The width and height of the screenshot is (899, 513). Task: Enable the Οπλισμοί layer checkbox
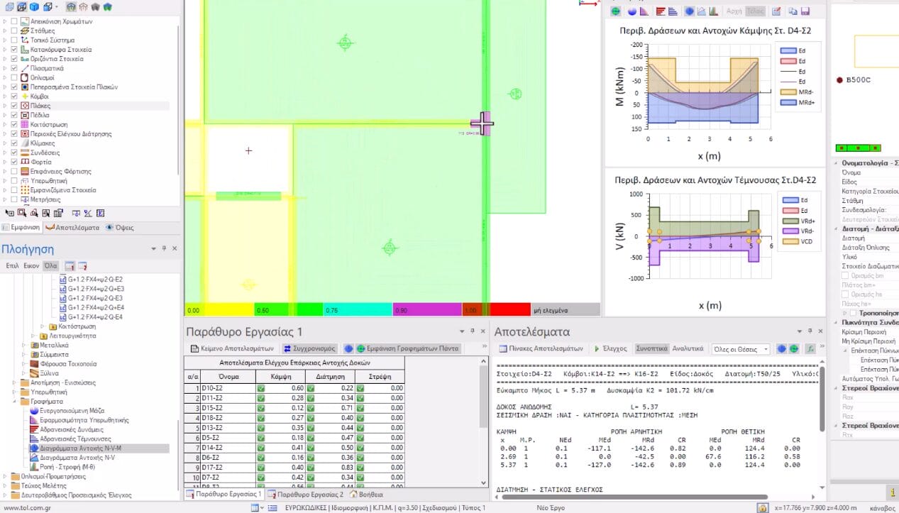coord(14,77)
